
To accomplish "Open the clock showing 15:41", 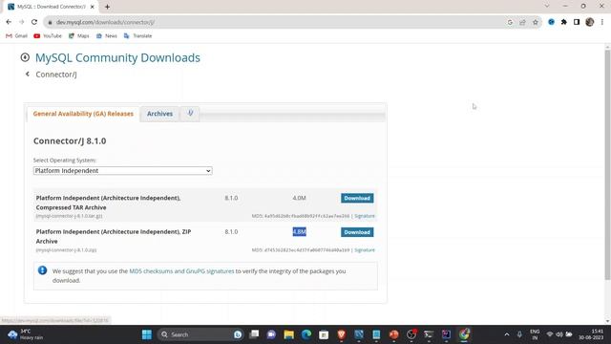I will 591,334.
